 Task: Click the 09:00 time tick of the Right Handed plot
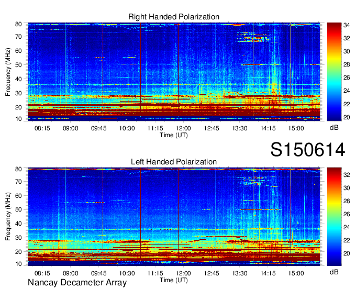tap(70, 128)
